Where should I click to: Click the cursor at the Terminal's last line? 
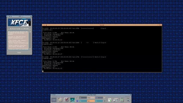pos(43,71)
